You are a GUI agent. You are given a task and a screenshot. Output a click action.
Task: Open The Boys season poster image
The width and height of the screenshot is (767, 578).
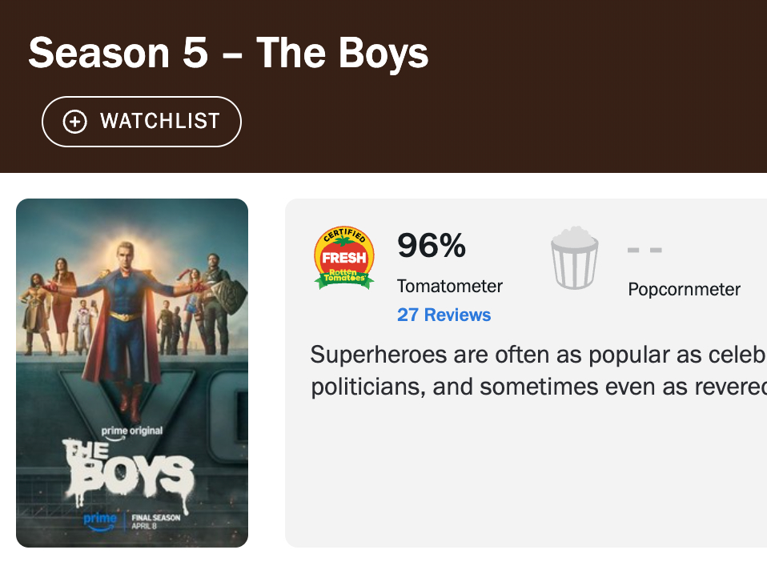coord(132,372)
